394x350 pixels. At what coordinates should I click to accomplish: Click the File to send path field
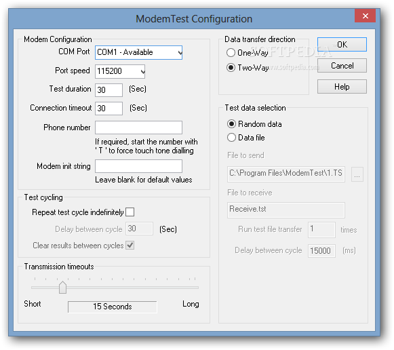pyautogui.click(x=286, y=174)
